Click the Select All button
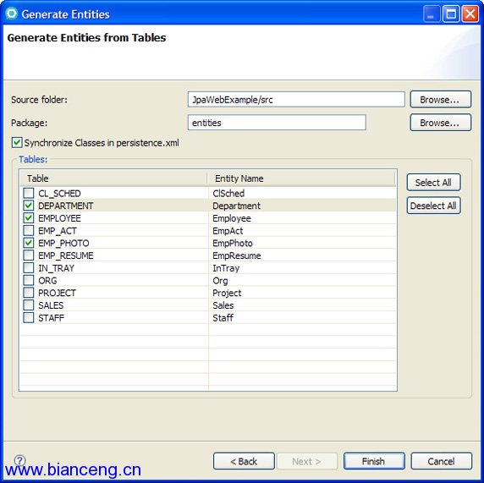Screen dimensions: 484x483 [433, 183]
